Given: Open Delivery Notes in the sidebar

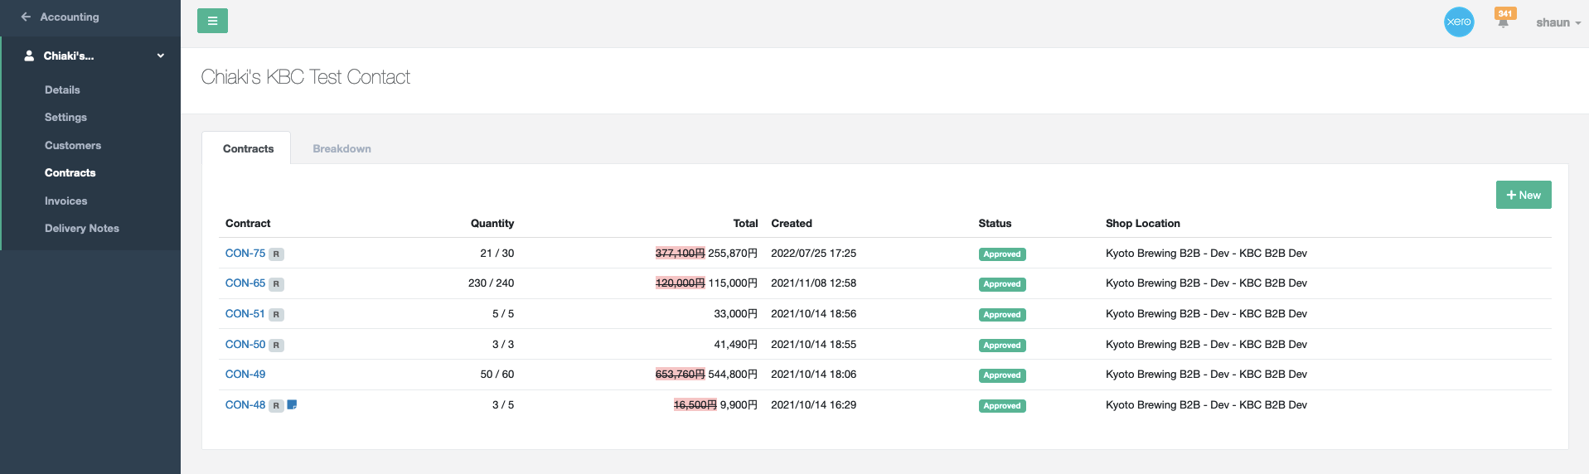Looking at the screenshot, I should click(x=81, y=228).
